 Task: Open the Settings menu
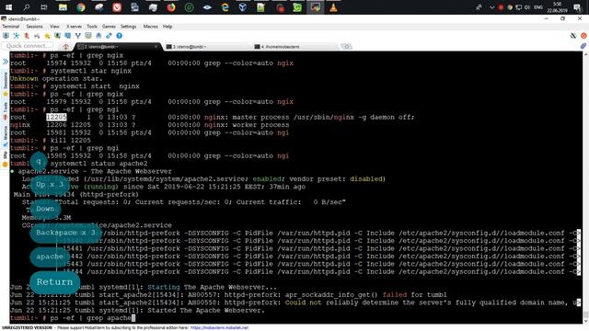point(129,27)
